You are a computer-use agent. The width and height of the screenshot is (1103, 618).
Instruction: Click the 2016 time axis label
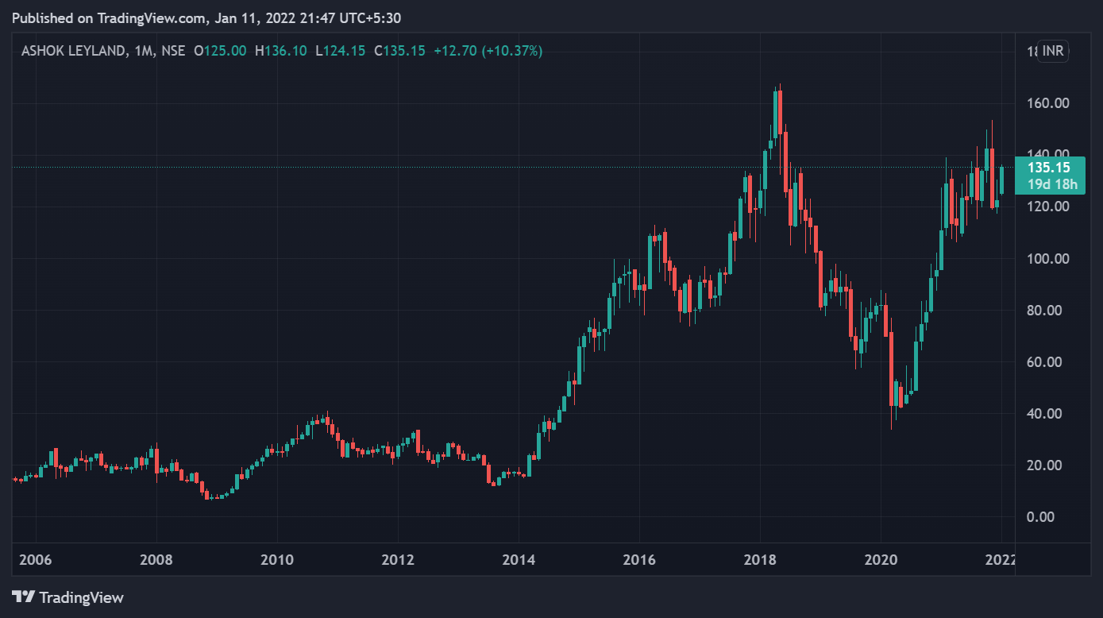(x=639, y=559)
